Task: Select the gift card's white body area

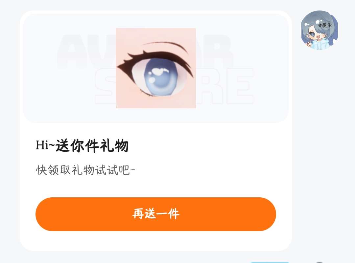Action: click(x=156, y=186)
